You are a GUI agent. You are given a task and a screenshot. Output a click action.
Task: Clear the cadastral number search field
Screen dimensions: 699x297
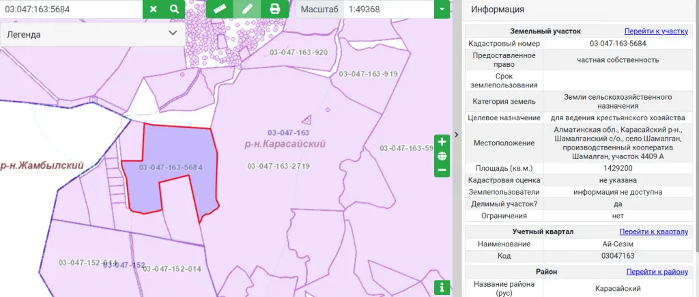click(x=154, y=10)
